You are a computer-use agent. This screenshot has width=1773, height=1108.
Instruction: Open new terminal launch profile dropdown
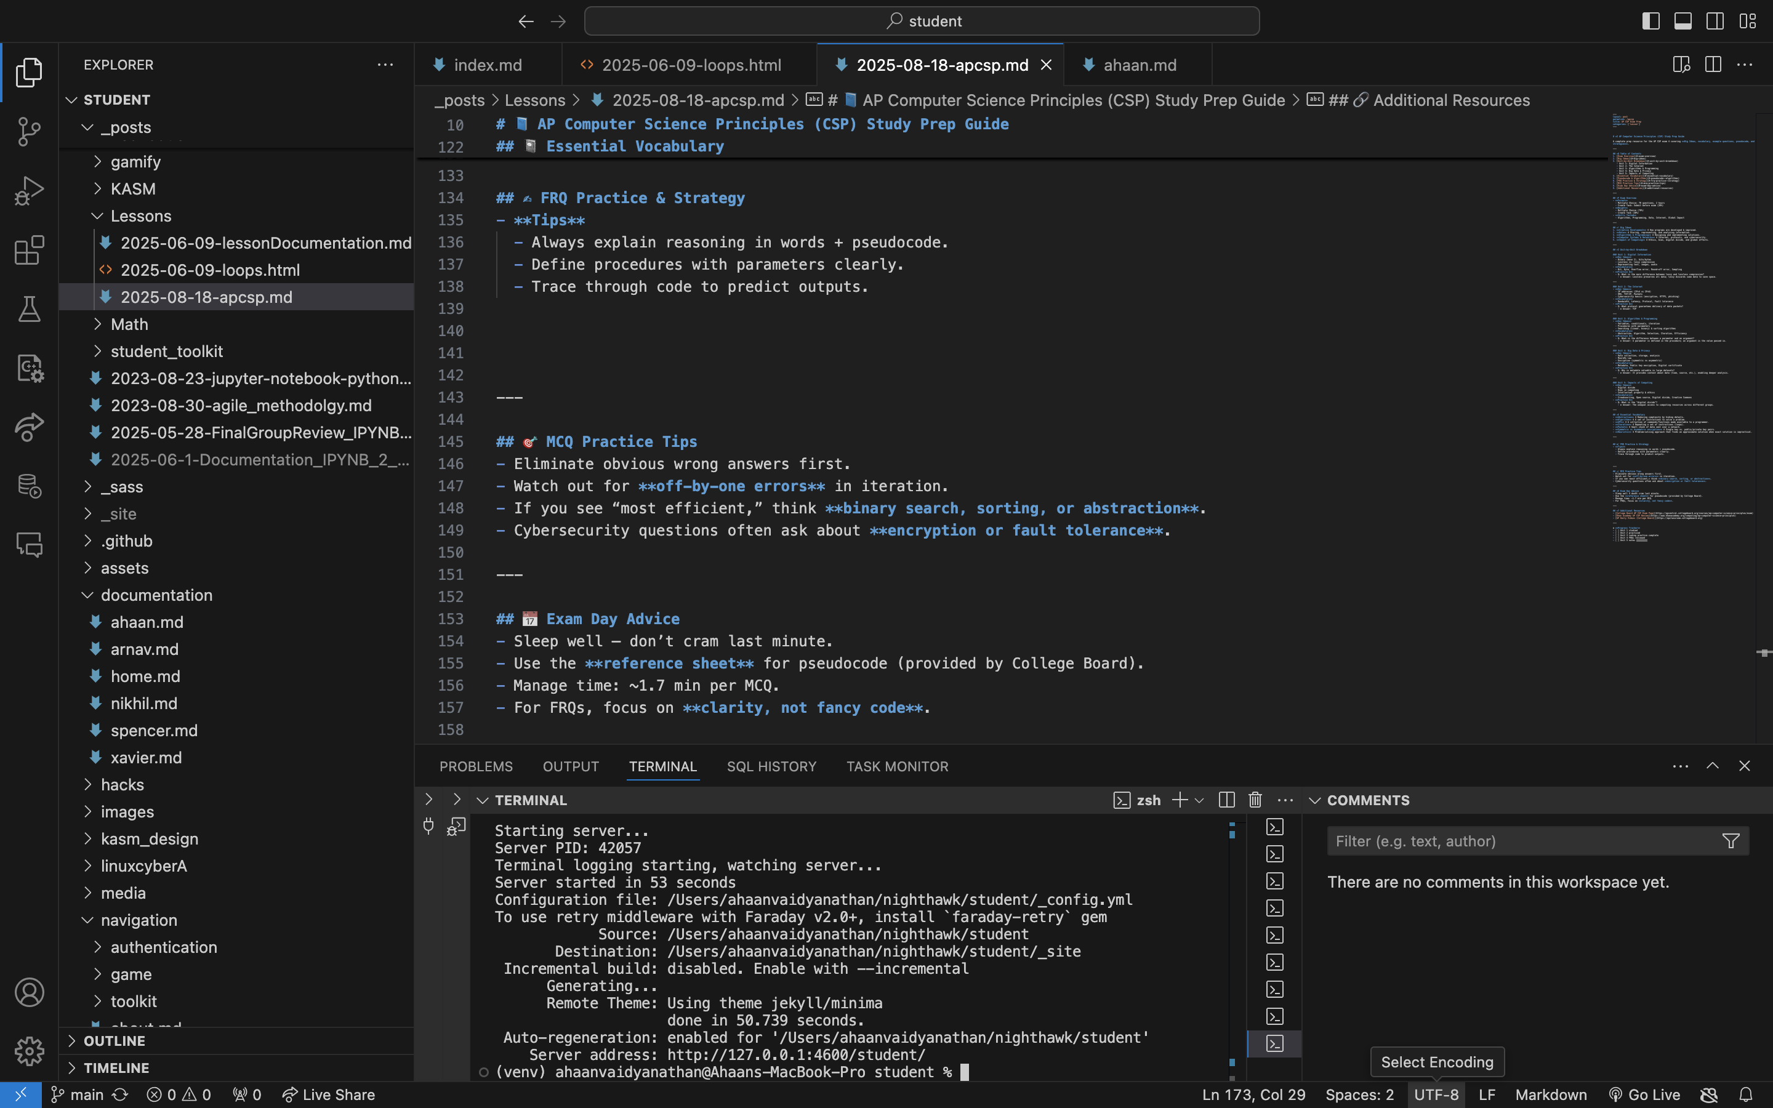pos(1200,800)
